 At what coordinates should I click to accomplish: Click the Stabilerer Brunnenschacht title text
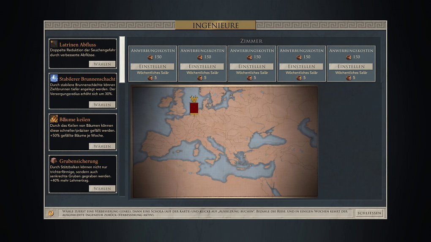click(87, 79)
